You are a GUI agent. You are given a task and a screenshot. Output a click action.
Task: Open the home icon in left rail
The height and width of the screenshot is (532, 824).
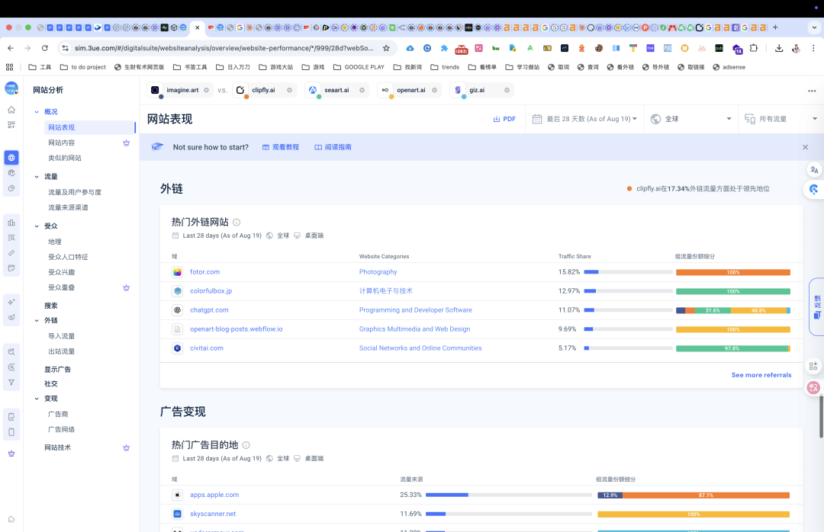click(x=11, y=110)
